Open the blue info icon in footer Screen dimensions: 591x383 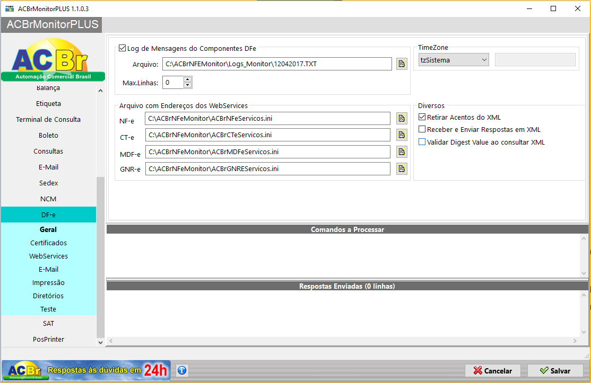tap(182, 371)
